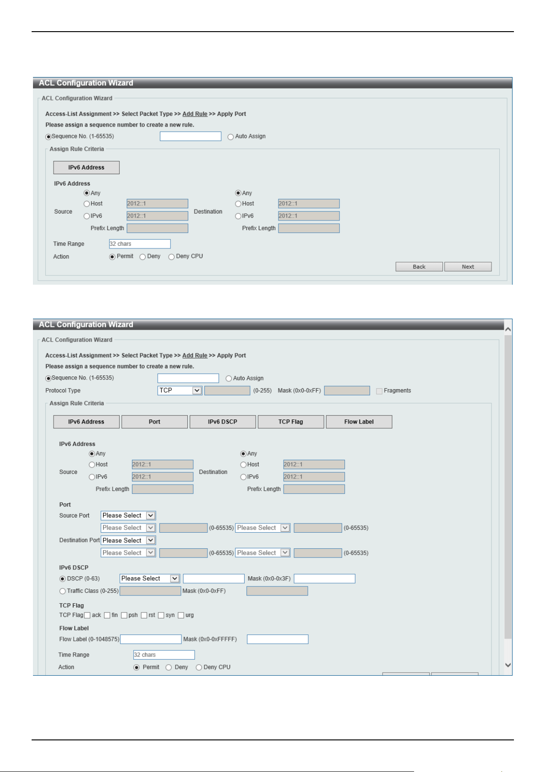Image resolution: width=546 pixels, height=772 pixels.
Task: Click IPv6 Address tab in upper wizard
Action: point(86,167)
